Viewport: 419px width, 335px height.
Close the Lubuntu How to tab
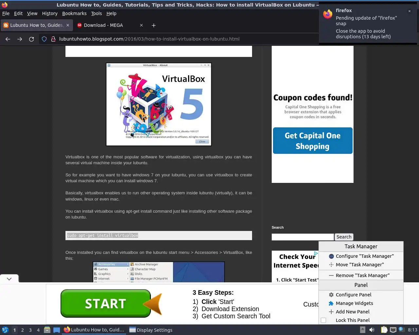[x=68, y=25]
